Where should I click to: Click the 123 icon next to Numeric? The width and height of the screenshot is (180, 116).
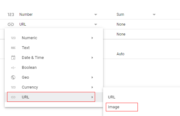[x=13, y=38]
